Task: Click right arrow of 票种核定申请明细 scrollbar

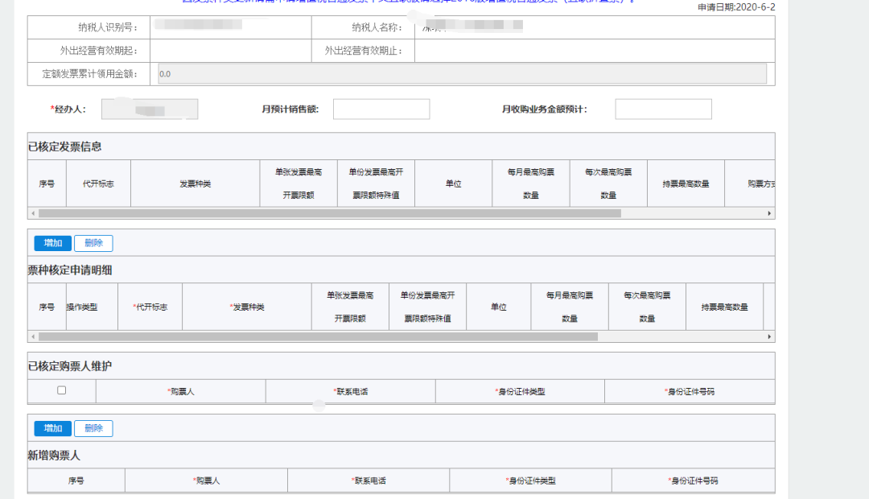Action: [769, 336]
